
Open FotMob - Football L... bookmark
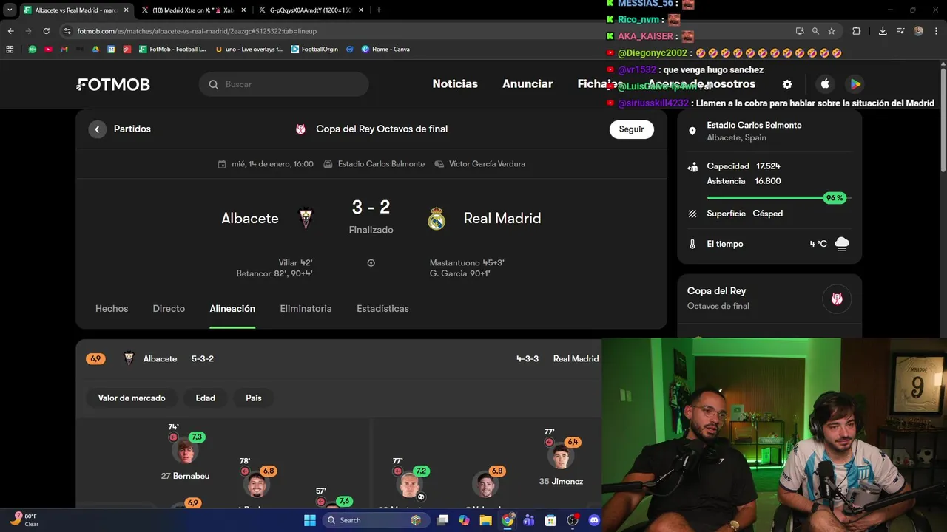point(172,50)
